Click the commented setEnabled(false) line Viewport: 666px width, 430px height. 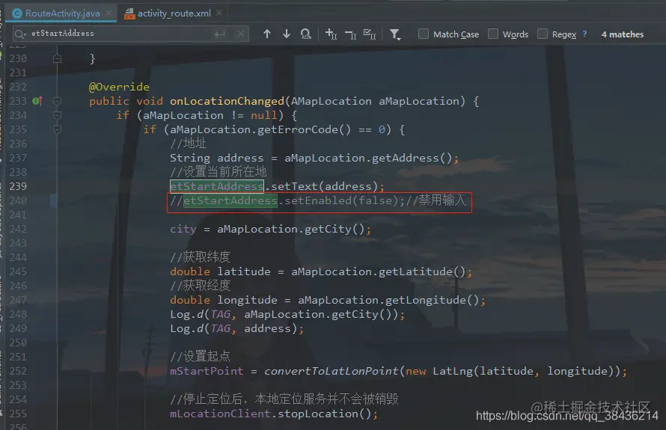[319, 200]
